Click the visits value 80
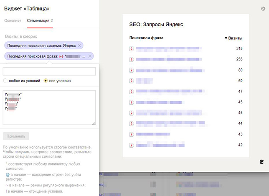 click(240, 70)
